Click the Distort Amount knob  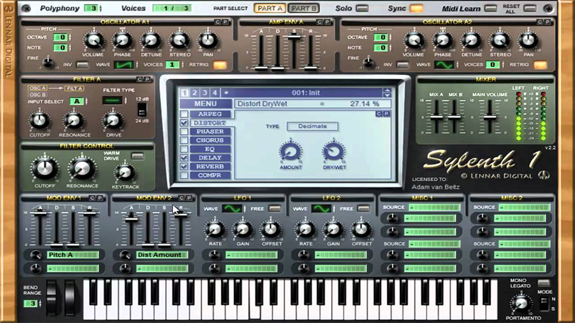coord(291,151)
